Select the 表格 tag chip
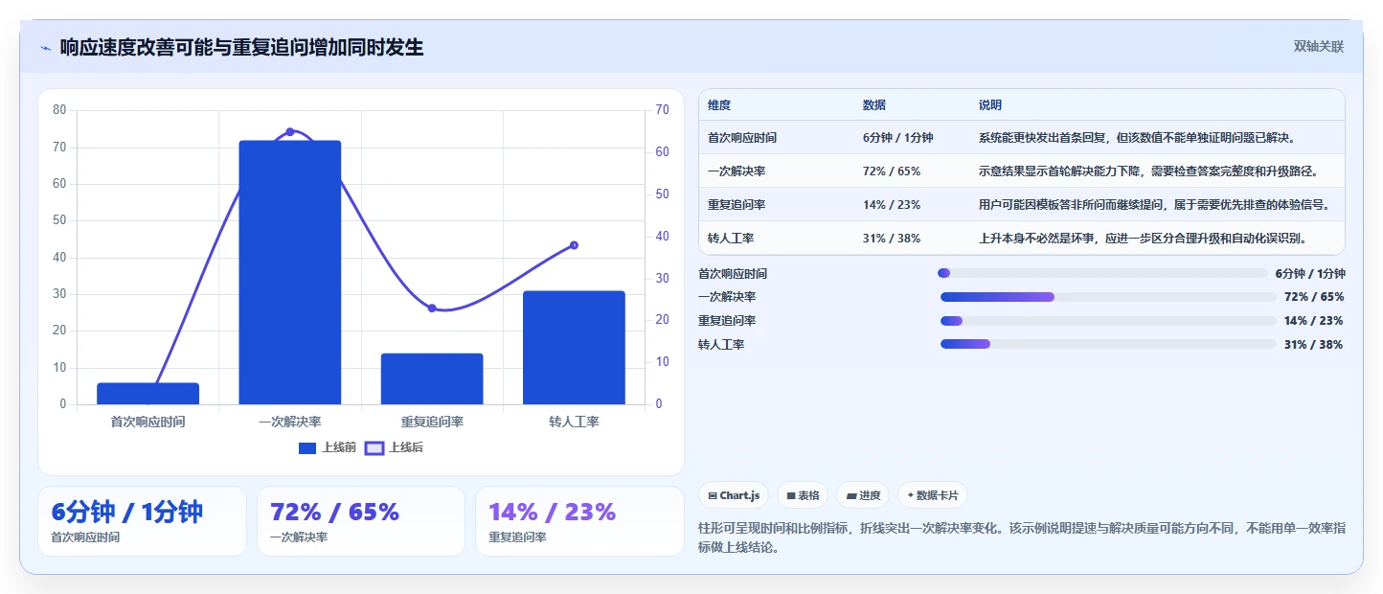The width and height of the screenshot is (1383, 594). (x=803, y=495)
